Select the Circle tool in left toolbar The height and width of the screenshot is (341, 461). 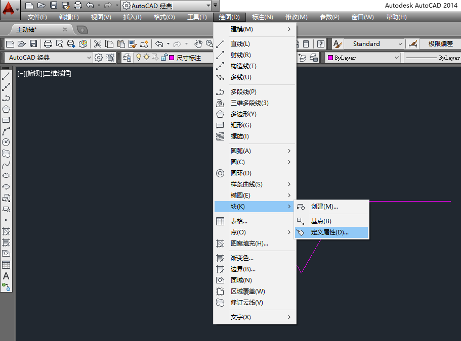pos(6,142)
